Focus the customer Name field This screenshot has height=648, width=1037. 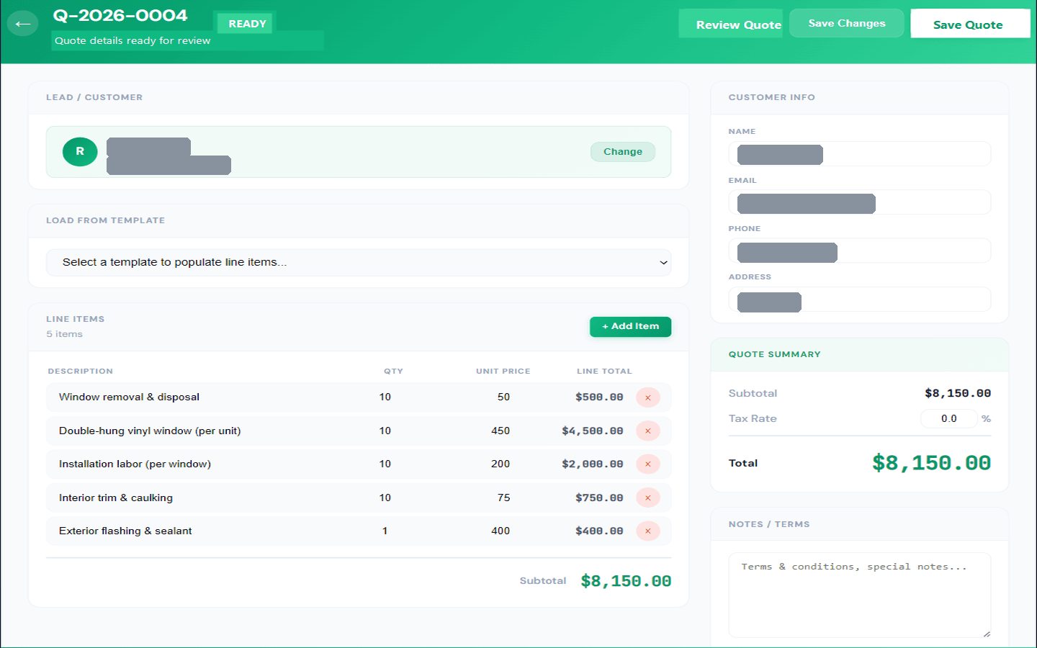[859, 154]
